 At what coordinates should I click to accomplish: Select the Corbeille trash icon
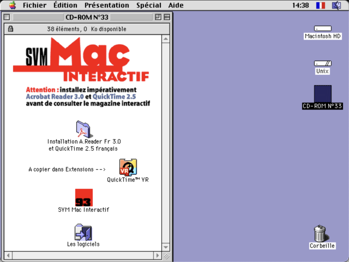[x=321, y=233]
